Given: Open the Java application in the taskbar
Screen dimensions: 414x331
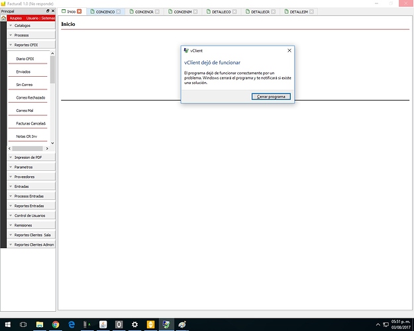Looking at the screenshot, I should point(103,324).
